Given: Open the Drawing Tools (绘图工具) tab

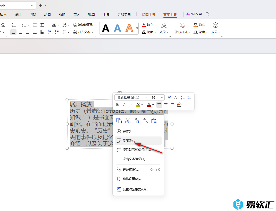Looking at the screenshot, I should [x=148, y=14].
